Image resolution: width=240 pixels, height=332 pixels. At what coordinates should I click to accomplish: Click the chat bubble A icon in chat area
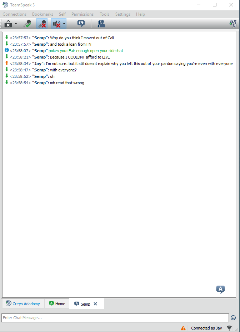tap(220, 289)
